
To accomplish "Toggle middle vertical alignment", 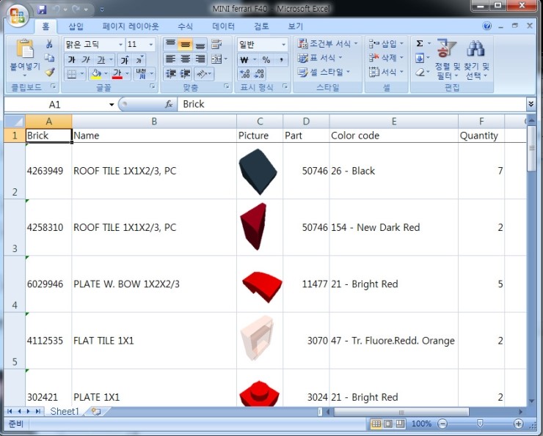I will pos(185,44).
